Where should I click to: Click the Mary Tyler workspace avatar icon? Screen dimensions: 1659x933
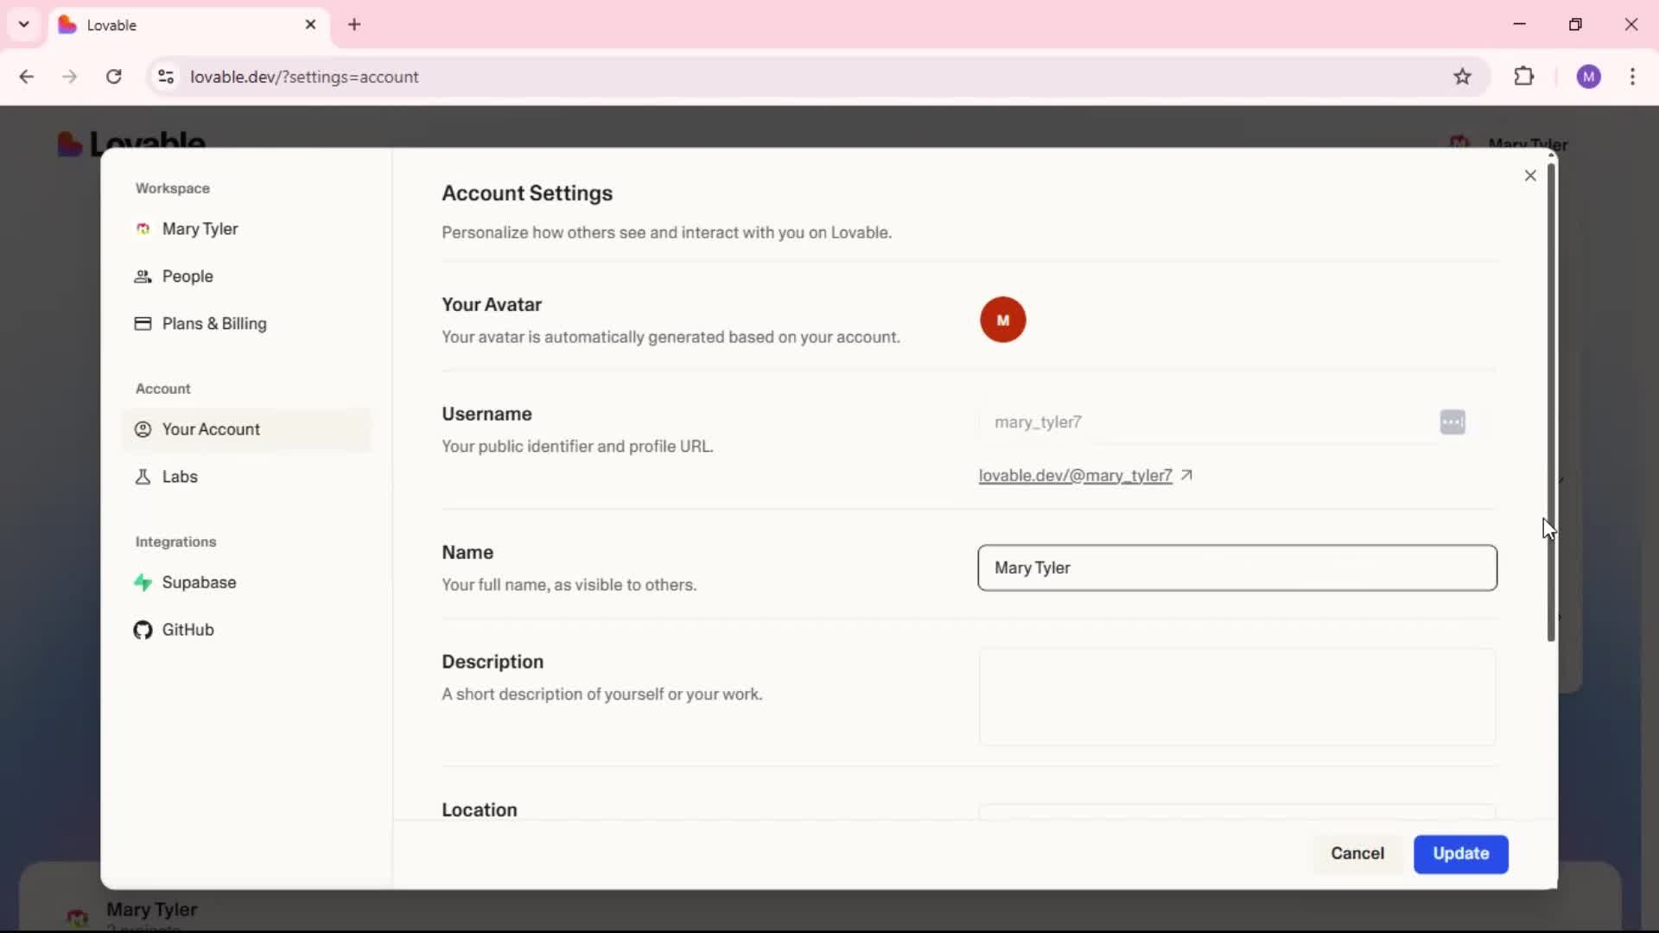coord(143,229)
